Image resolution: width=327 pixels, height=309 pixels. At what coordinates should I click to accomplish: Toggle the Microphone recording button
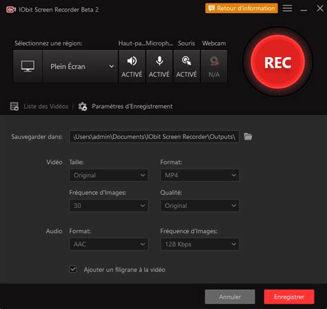click(159, 66)
